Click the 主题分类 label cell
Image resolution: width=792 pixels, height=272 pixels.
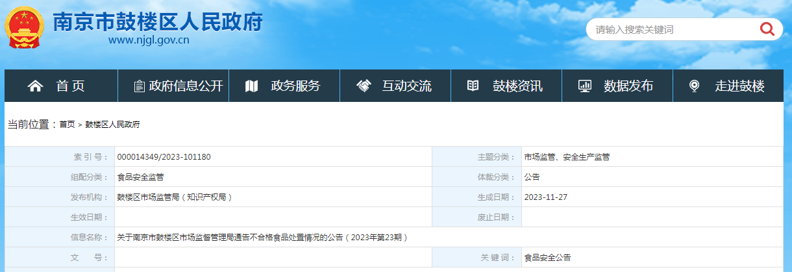(x=476, y=157)
